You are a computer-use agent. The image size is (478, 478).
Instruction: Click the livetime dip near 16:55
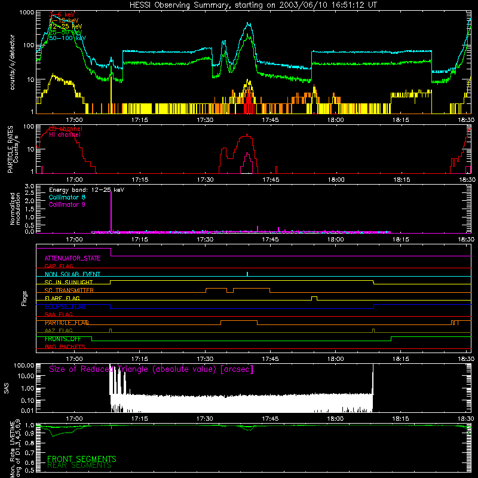point(54,435)
